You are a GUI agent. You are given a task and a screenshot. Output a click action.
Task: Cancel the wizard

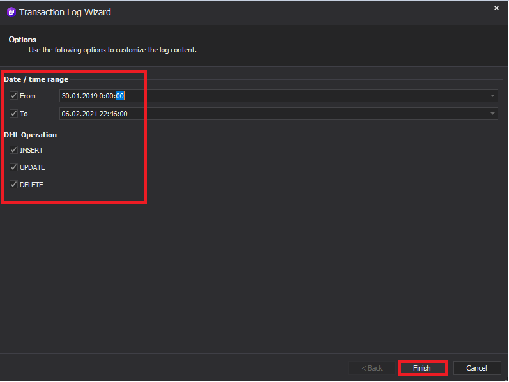click(x=476, y=368)
